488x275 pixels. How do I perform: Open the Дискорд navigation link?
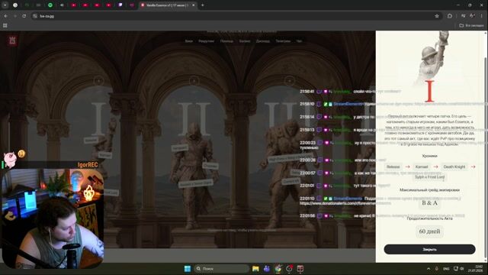coord(263,41)
